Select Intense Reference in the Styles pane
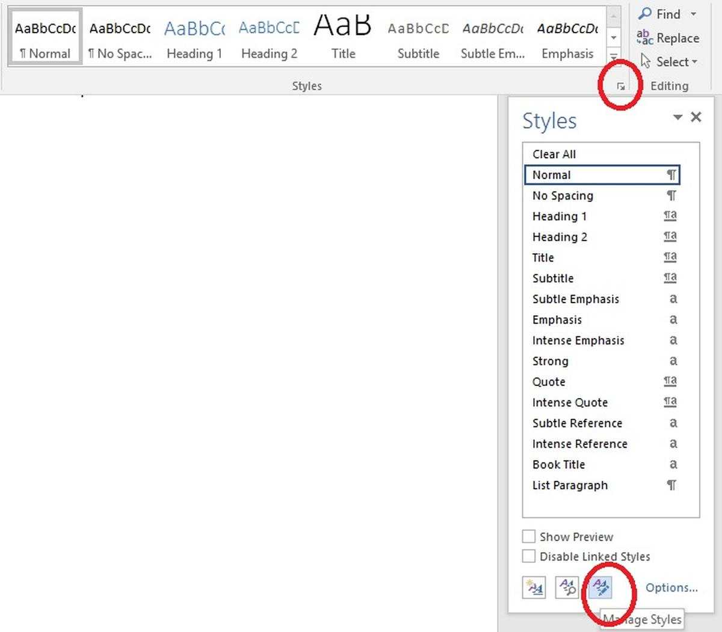Screen dimensions: 722x632 click(602, 444)
